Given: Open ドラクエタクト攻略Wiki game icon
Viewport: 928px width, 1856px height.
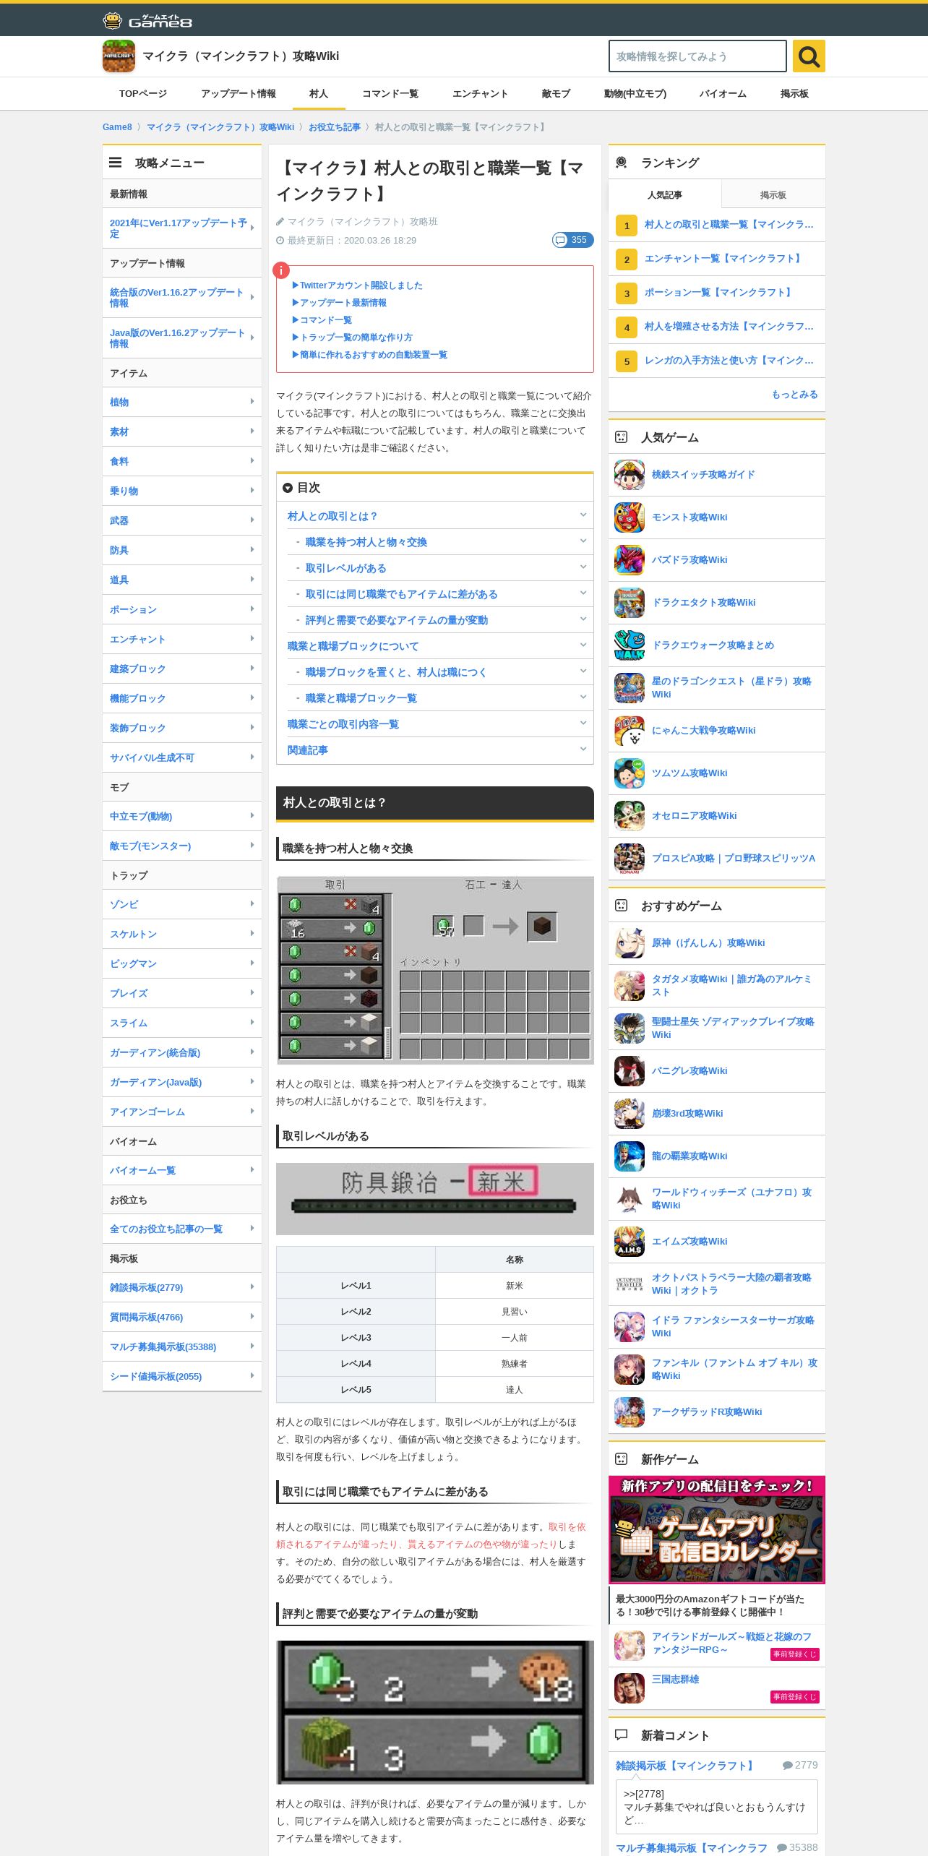Looking at the screenshot, I should [x=630, y=603].
